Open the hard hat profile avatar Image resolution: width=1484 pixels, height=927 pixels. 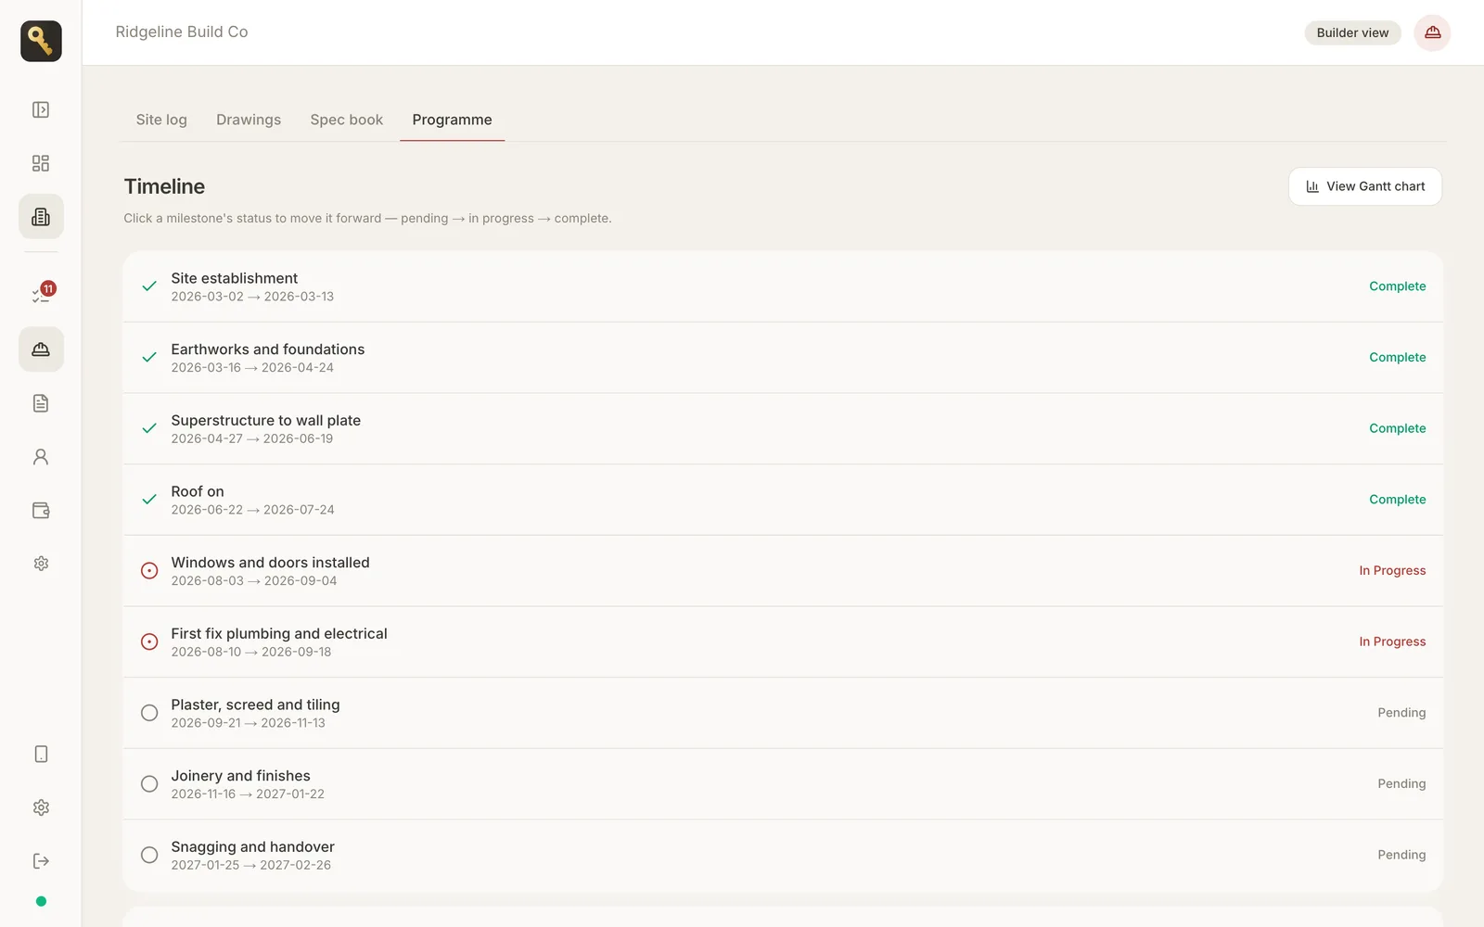1432,32
